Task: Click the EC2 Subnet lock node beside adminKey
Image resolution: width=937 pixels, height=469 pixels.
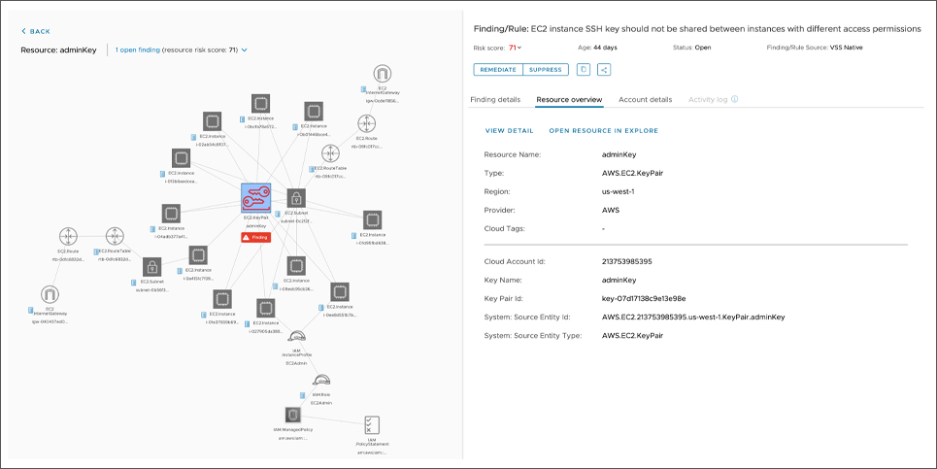Action: click(x=295, y=198)
